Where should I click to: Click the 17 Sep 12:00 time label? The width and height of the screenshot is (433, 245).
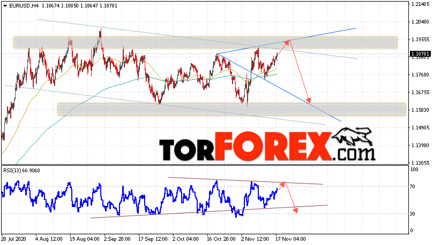(x=153, y=239)
